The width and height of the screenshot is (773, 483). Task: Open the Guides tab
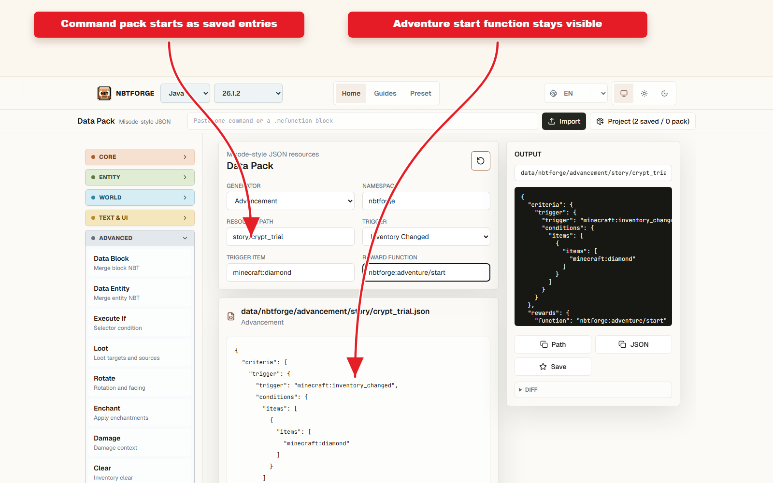[x=385, y=93]
